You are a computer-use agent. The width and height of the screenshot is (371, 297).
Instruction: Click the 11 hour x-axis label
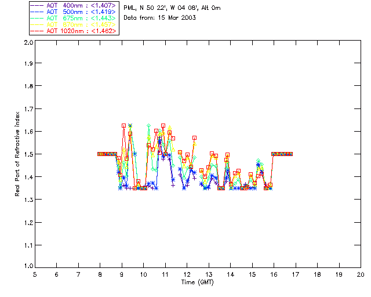[165, 274]
